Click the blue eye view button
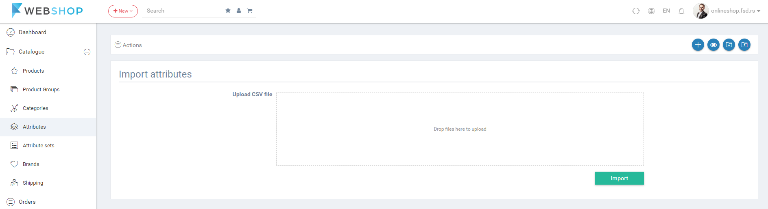Screen dimensions: 768x209 pyautogui.click(x=713, y=45)
